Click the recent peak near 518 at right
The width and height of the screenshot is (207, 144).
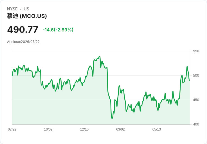(x=187, y=67)
